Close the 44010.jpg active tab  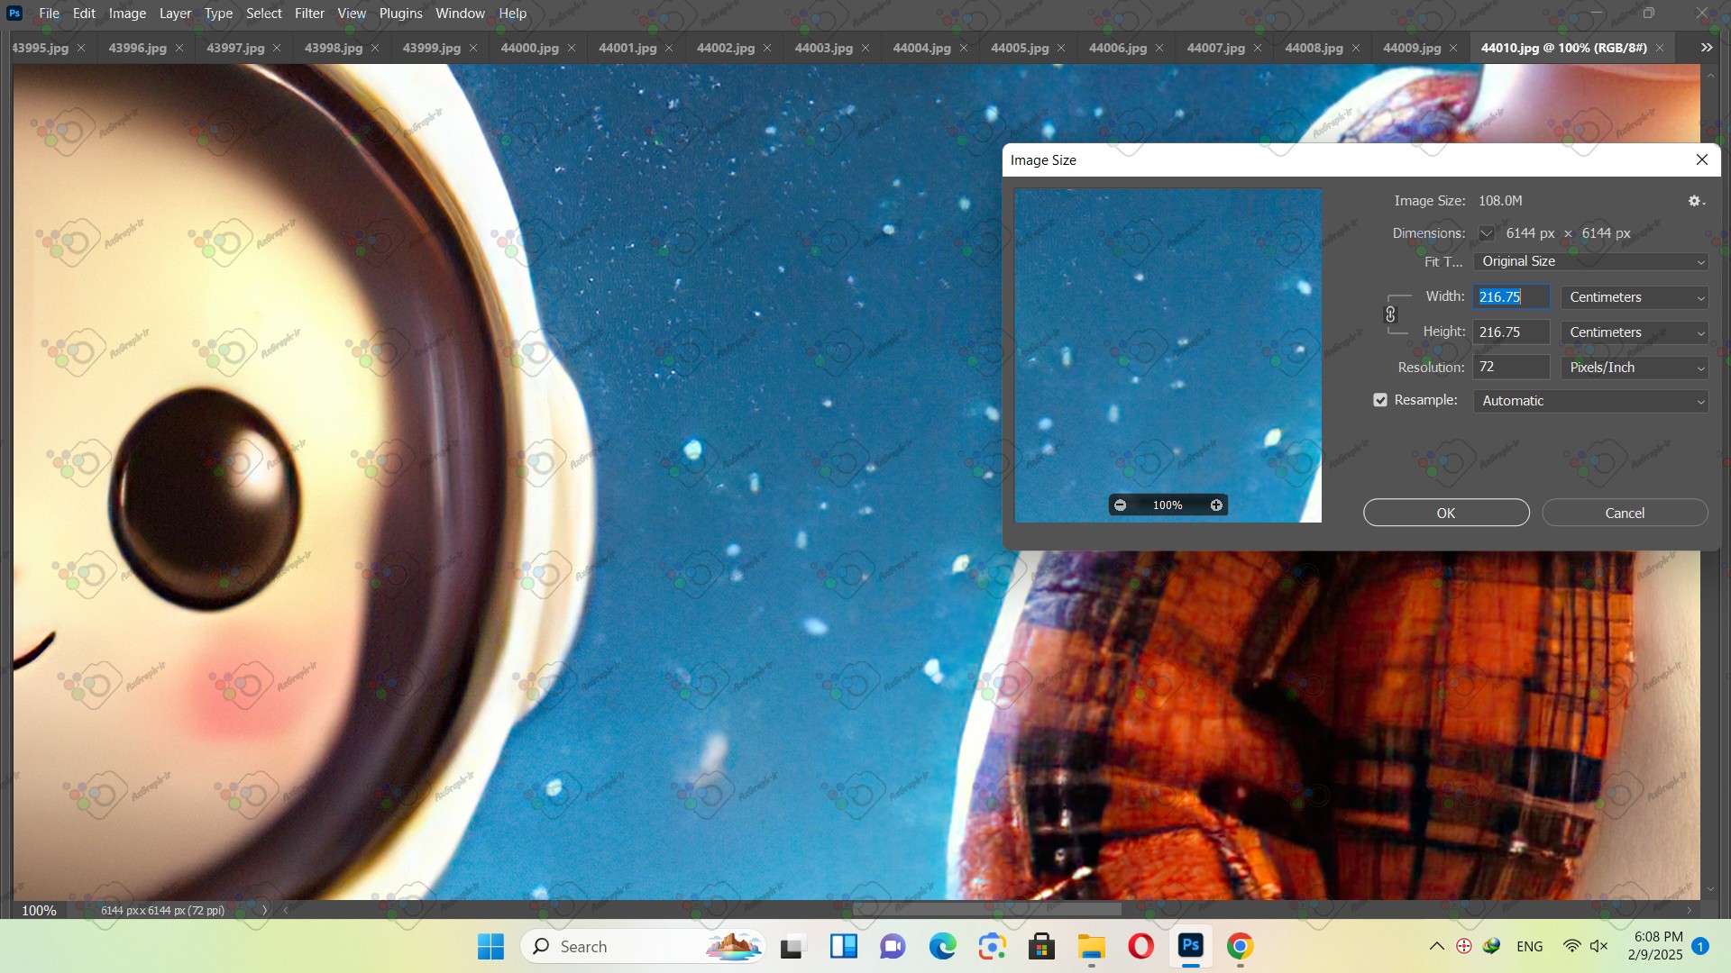(1660, 48)
